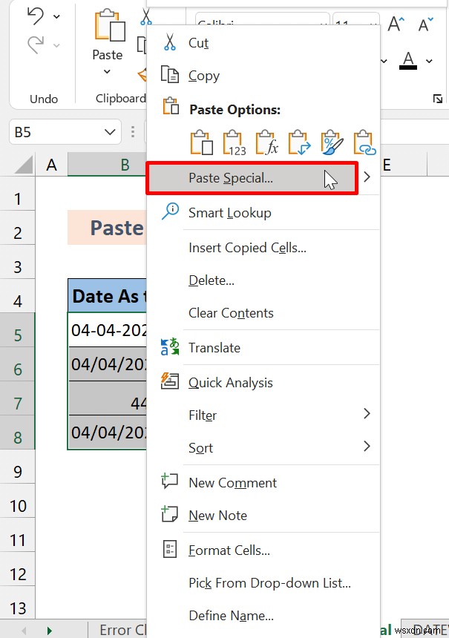Expand the Paste Special submenu arrow
The image size is (449, 638).
367,177
